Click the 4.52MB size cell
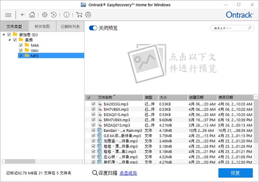Image resolution: width=259 pixels, height=182 pixels. [165, 157]
